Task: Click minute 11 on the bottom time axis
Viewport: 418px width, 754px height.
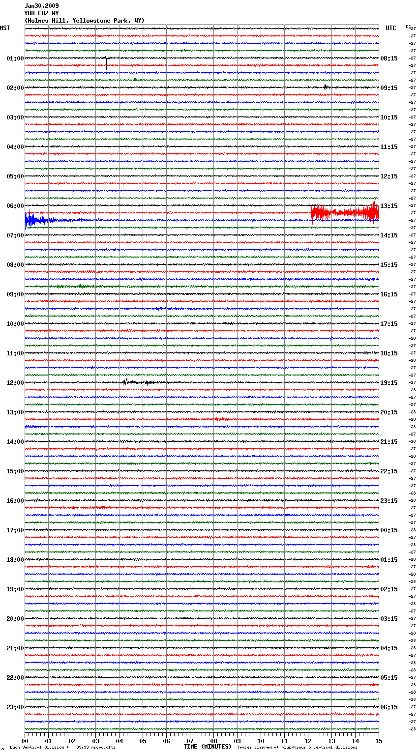Action: (284, 741)
